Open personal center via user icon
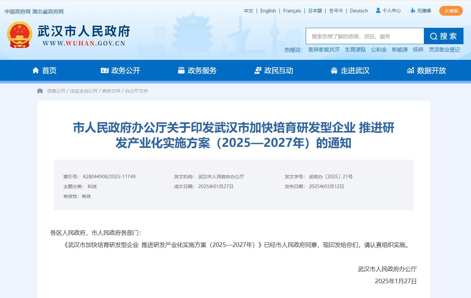 (x=378, y=10)
